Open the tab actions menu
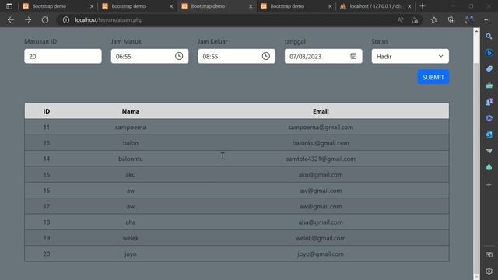Screen dimensions: 498x280 click(x=9, y=6)
